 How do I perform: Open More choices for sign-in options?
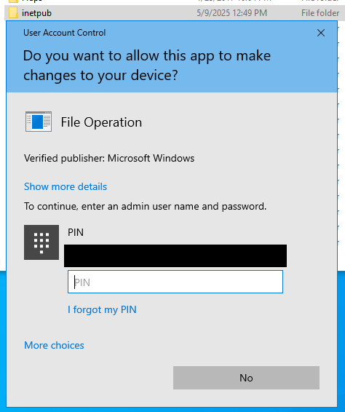(54, 345)
